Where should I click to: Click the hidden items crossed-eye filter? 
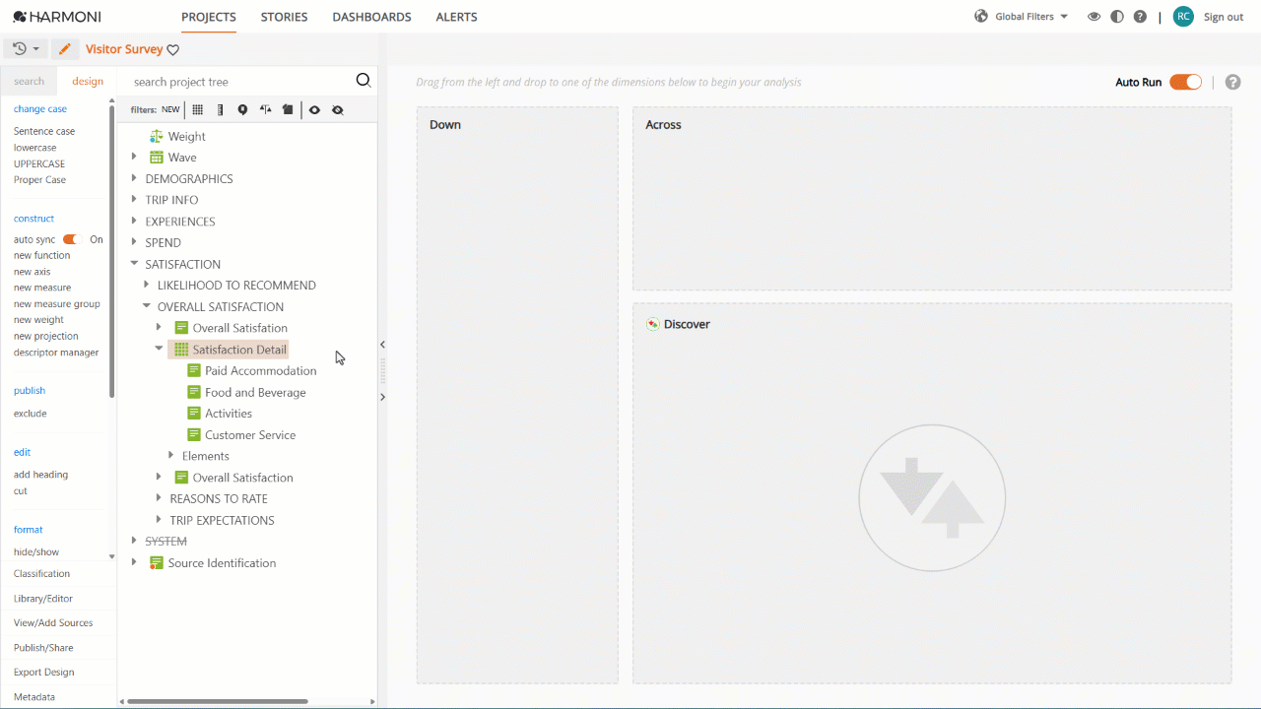pyautogui.click(x=338, y=110)
